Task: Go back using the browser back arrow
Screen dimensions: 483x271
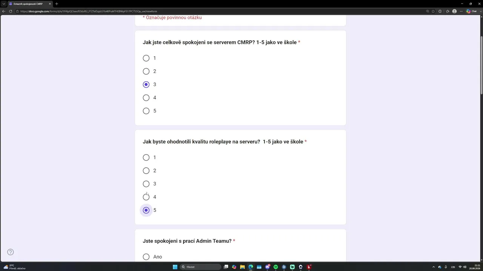Action: point(4,11)
